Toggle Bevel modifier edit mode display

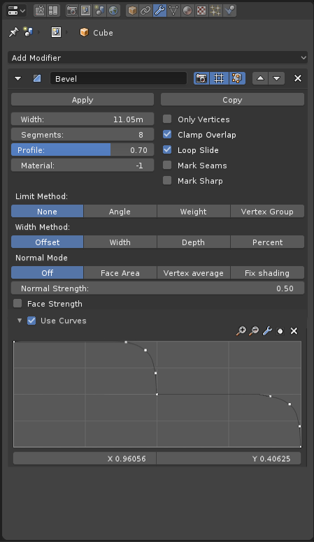click(x=237, y=78)
